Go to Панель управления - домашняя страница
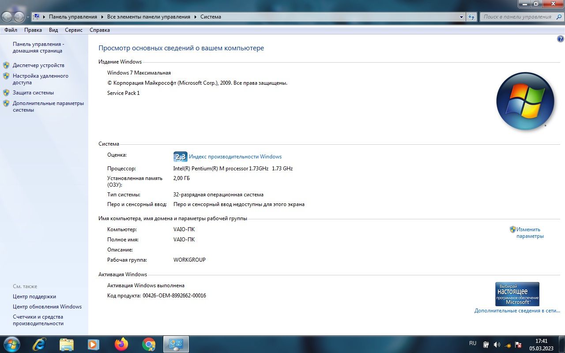 click(x=38, y=47)
